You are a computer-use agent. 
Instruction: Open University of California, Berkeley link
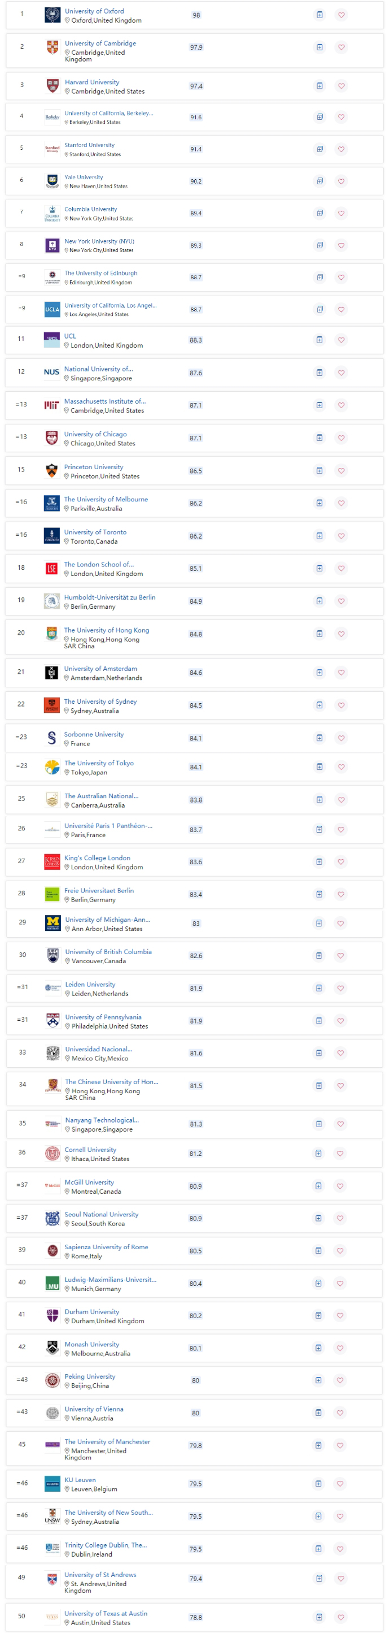pyautogui.click(x=109, y=114)
